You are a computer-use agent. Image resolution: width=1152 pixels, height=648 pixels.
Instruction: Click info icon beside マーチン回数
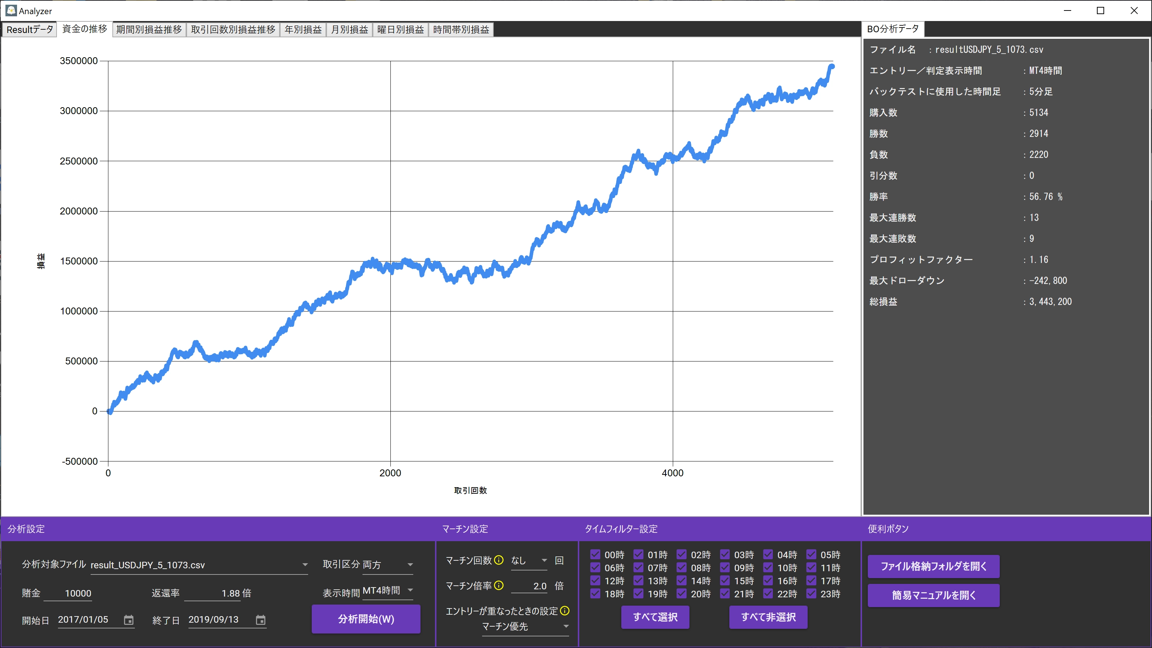499,560
